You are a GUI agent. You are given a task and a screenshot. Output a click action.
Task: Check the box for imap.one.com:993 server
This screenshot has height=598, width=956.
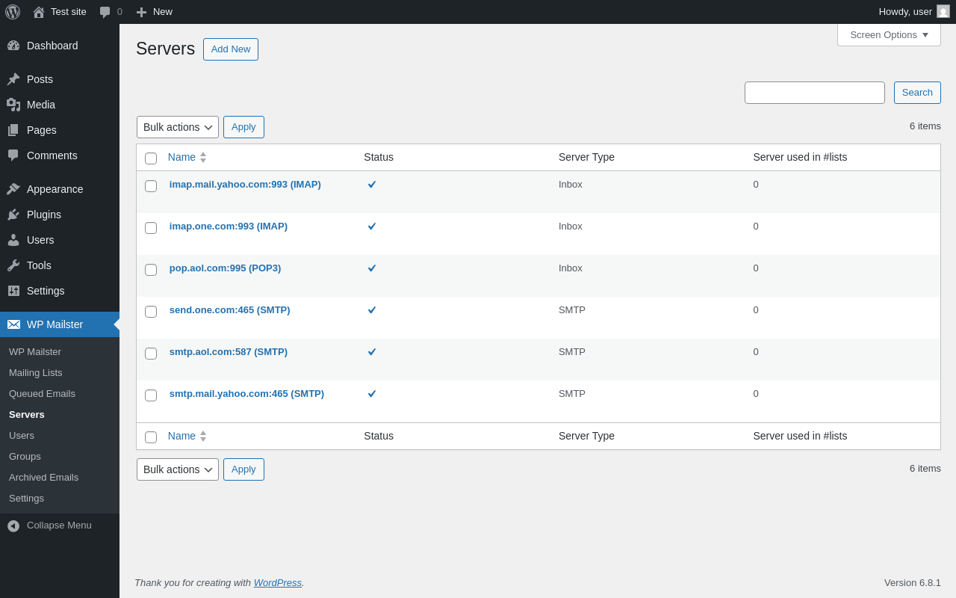[x=151, y=228]
